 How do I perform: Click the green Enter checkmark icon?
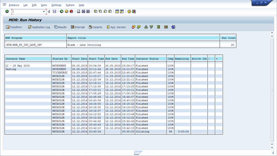click(x=7, y=11)
